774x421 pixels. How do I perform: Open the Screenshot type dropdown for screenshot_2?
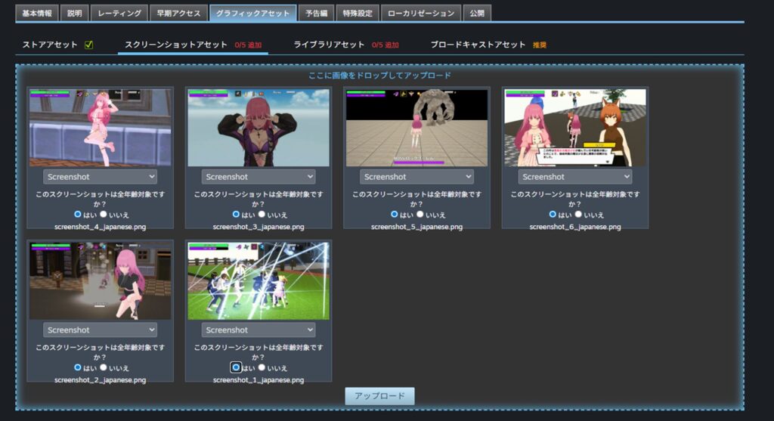coord(100,330)
